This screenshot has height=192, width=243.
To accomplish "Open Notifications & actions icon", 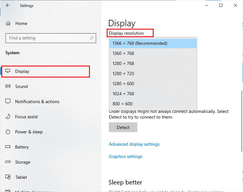I will 8,102.
